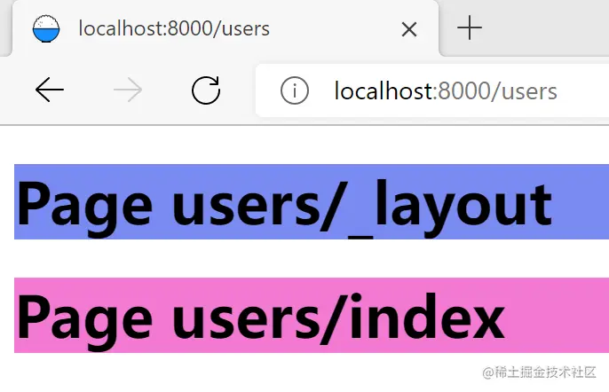Open the site information icon

coord(295,90)
